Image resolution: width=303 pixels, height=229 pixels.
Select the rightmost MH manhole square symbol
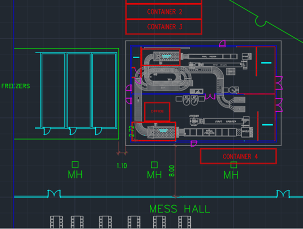[234, 165]
